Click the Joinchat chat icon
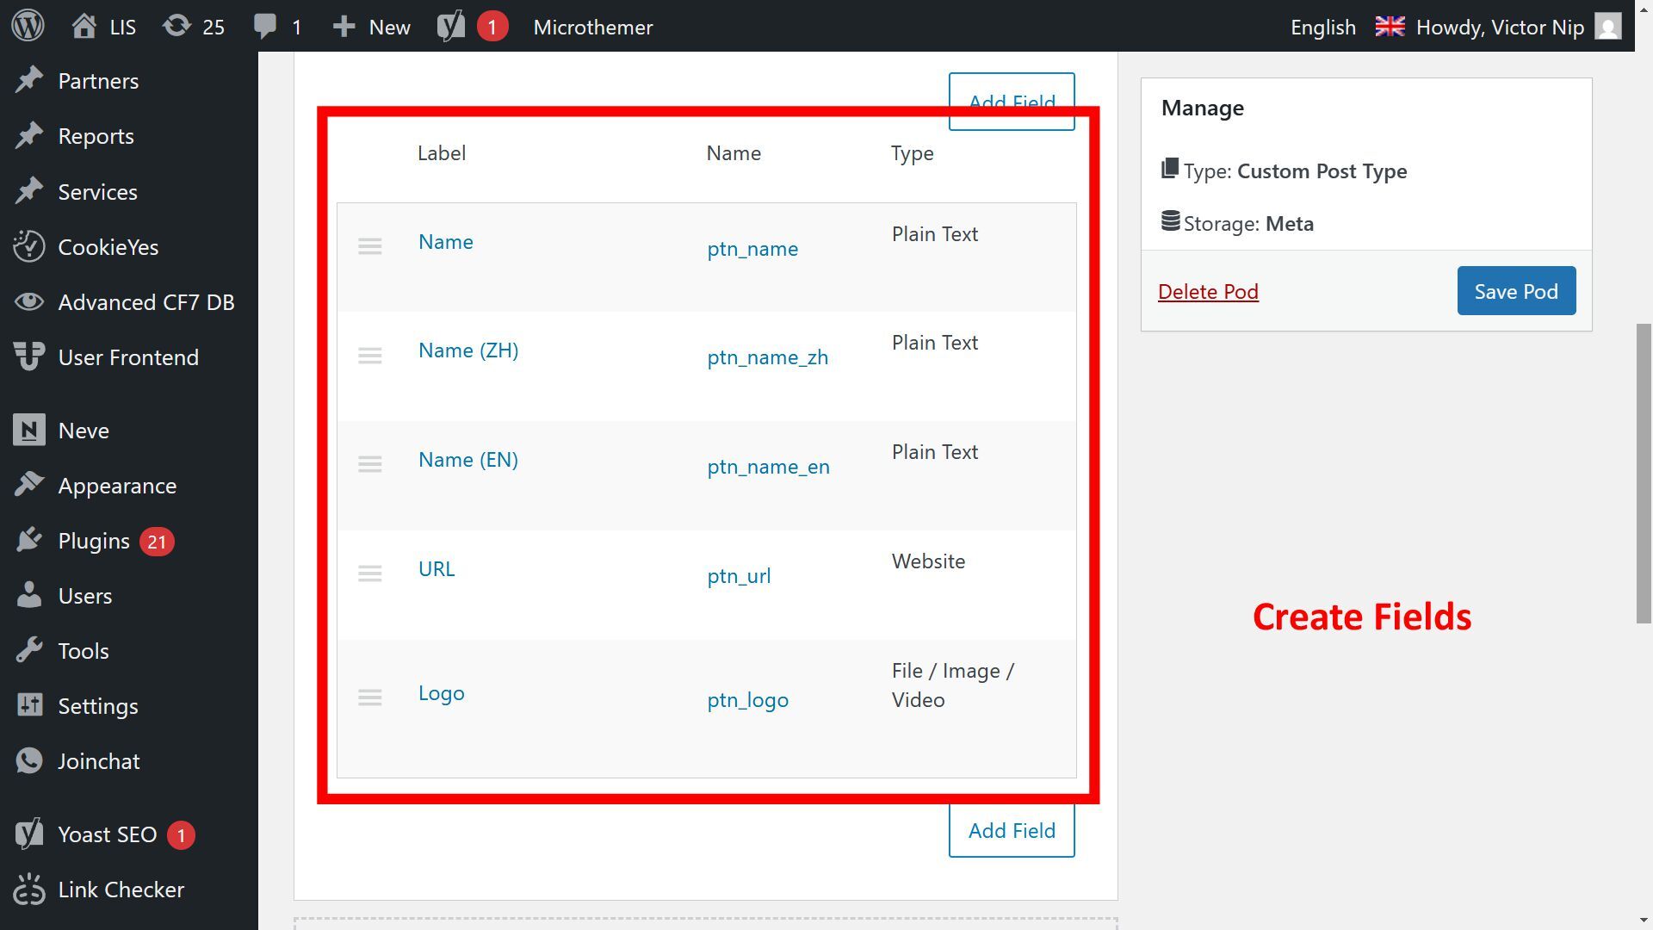 pyautogui.click(x=29, y=760)
